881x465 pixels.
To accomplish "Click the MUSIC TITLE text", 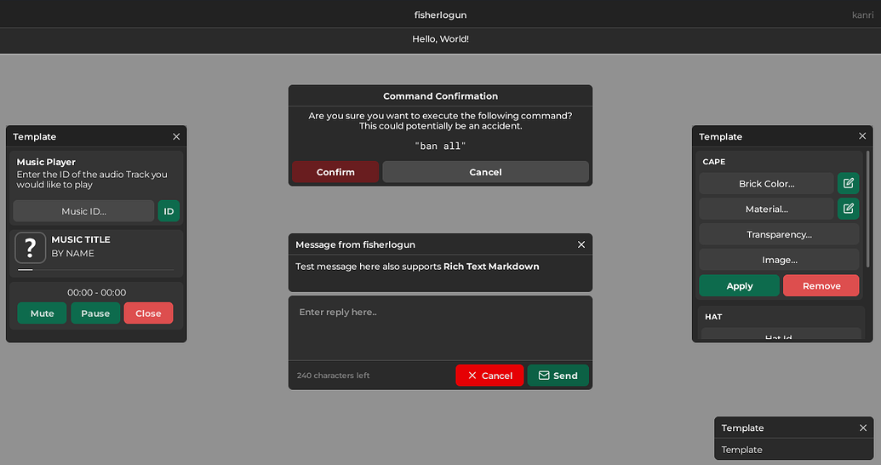I will point(81,239).
